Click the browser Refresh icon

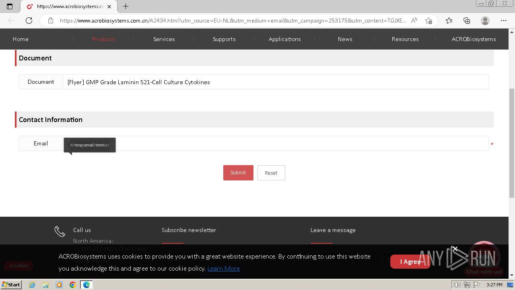click(x=29, y=21)
